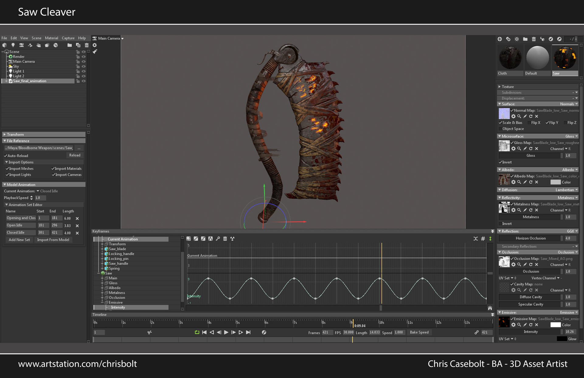Delete selected scene object with trash icon
This screenshot has width=584, height=378.
click(87, 45)
